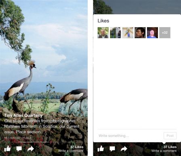Open comments via left screen speech bubble
Viewport: 181px width, 156px height.
tap(19, 149)
